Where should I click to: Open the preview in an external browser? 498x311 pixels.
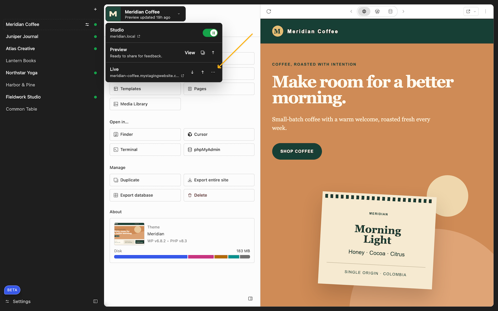click(468, 11)
